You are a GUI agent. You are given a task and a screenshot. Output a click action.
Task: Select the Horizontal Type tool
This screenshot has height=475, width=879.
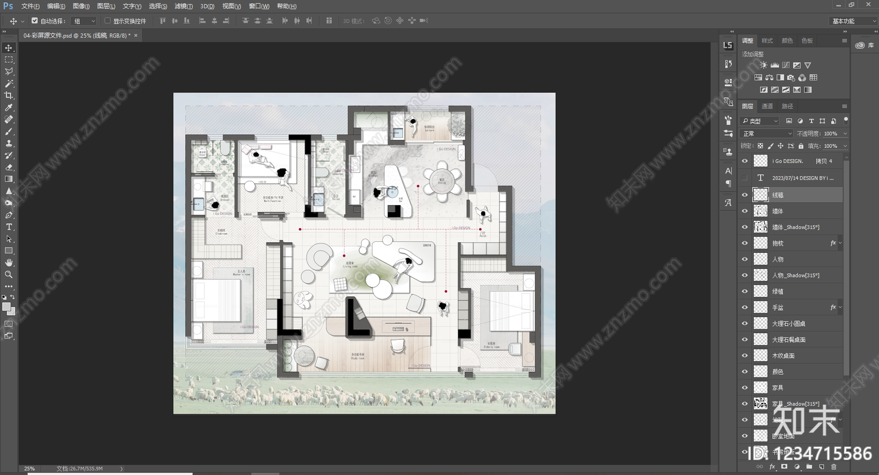click(x=9, y=227)
